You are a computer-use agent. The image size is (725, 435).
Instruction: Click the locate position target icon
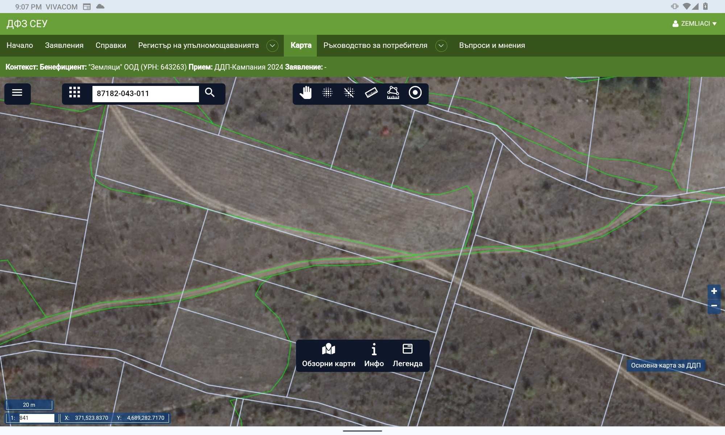415,93
